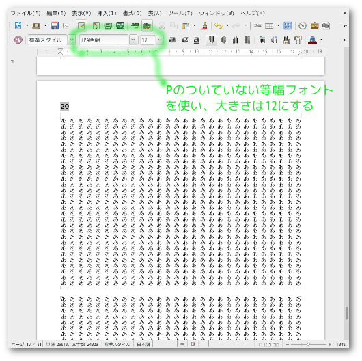Click the Undo arrow icon
The width and height of the screenshot is (362, 361).
218,26
